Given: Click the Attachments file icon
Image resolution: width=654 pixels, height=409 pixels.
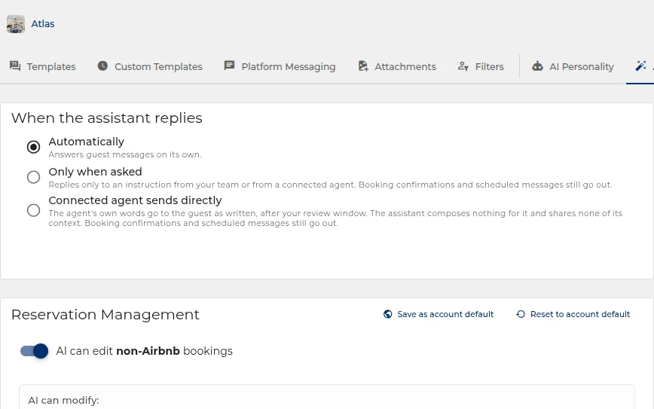Looking at the screenshot, I should (363, 66).
